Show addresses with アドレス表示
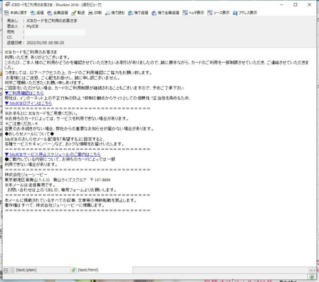Viewport: 319px width, 282px height. click(245, 13)
